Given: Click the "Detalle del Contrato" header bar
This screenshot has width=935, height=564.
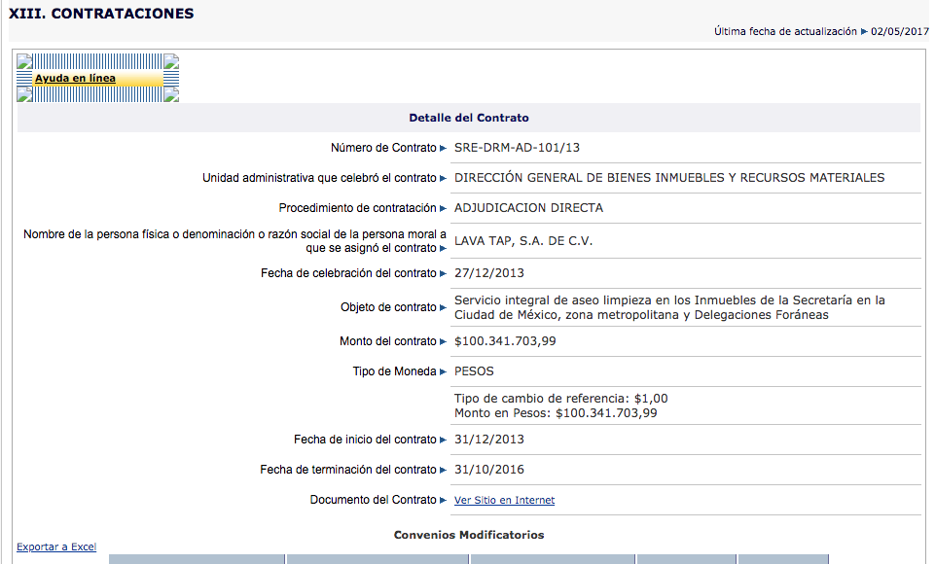Looking at the screenshot, I should 468,118.
